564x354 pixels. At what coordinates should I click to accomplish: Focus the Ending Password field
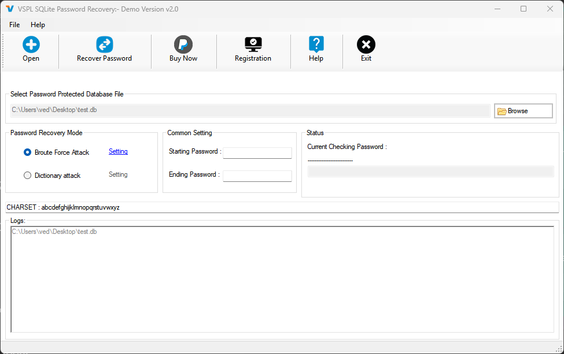(x=257, y=176)
